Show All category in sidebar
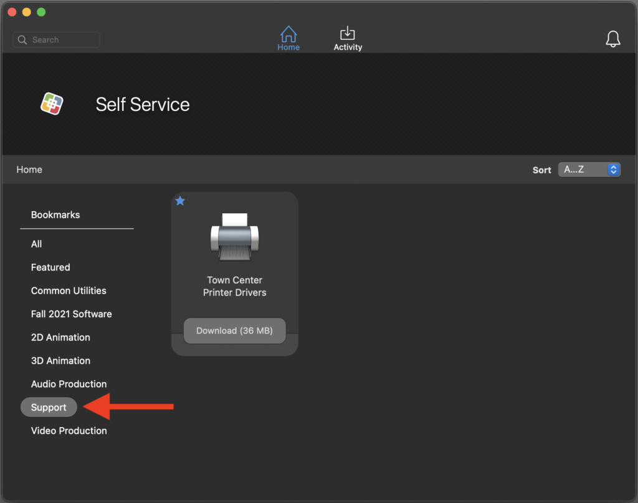The width and height of the screenshot is (638, 503). click(36, 244)
